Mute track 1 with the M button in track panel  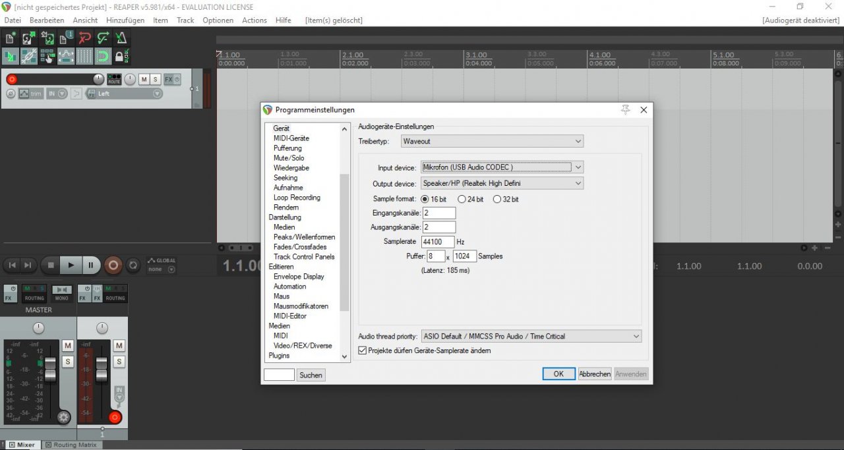click(x=144, y=79)
